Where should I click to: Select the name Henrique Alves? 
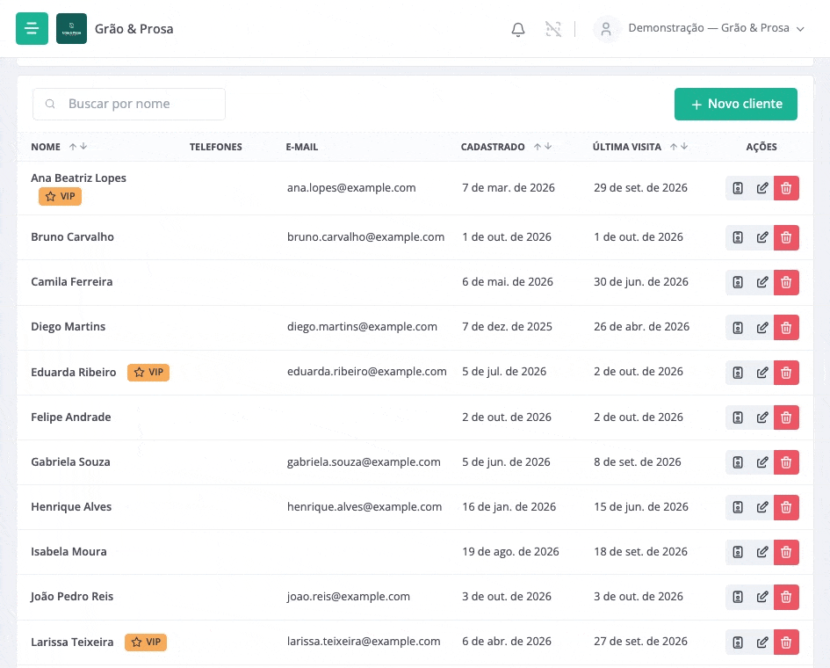click(71, 506)
